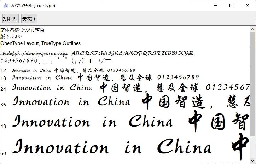Click the 48-point Innovation in China sample
This screenshot has height=164, width=256.
(x=92, y=121)
